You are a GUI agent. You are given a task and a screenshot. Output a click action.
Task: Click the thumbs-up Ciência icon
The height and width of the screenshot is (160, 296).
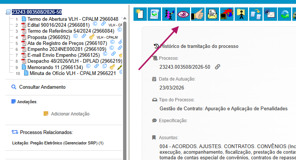(198, 14)
